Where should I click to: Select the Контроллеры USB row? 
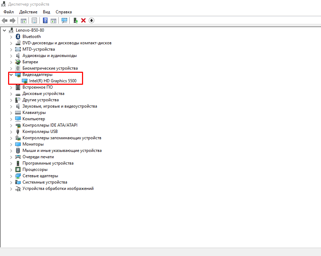coord(40,132)
